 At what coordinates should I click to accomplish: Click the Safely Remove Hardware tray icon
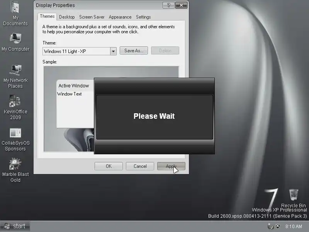pos(271,226)
